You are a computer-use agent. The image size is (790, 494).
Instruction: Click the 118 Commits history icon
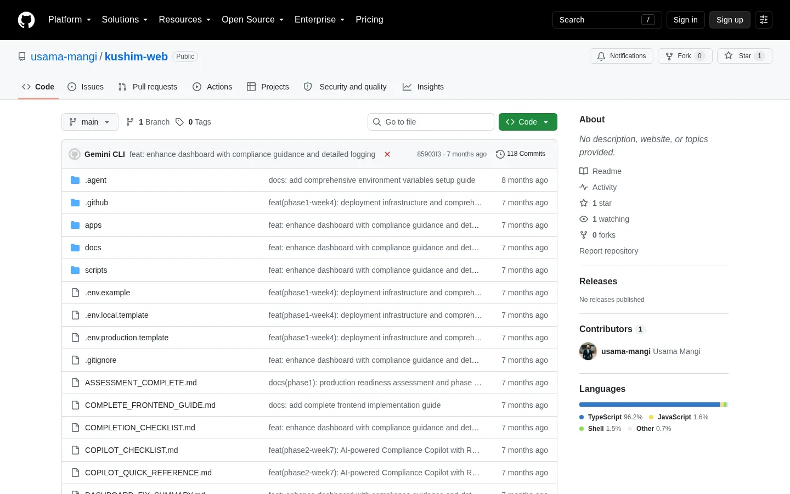(x=500, y=154)
